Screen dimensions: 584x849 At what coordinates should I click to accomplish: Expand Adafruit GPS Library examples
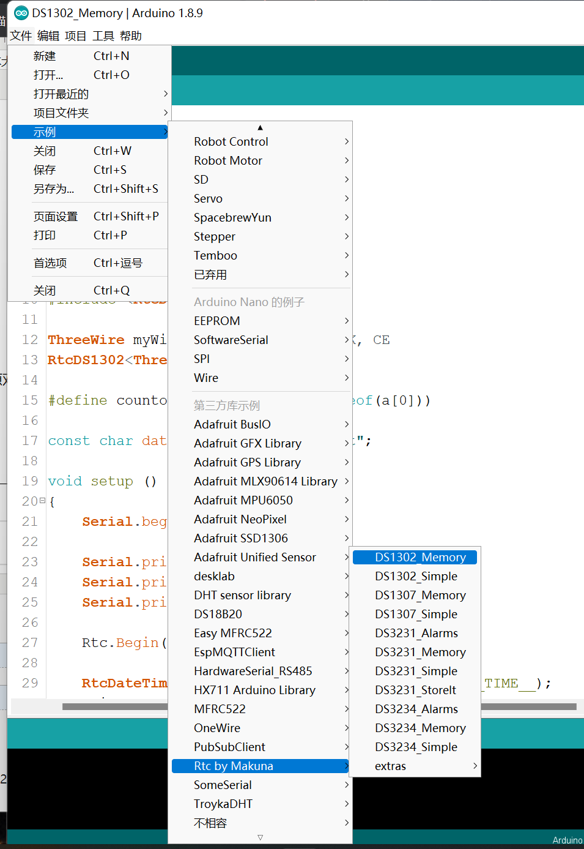(x=260, y=462)
